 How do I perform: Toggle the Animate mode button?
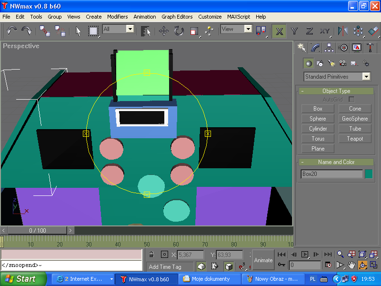pyautogui.click(x=263, y=260)
